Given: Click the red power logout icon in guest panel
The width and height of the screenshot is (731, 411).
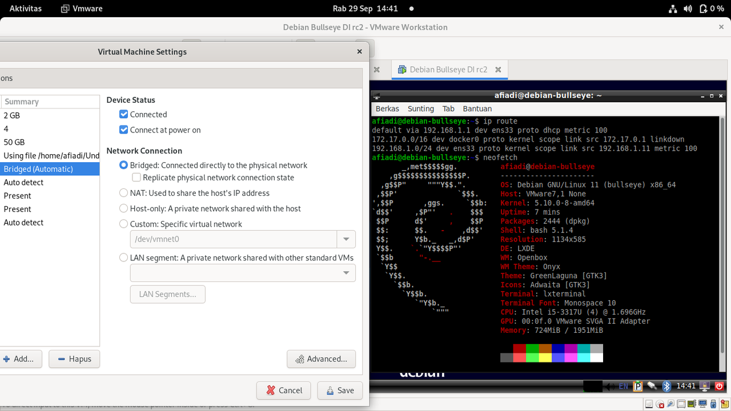Looking at the screenshot, I should pyautogui.click(x=719, y=386).
